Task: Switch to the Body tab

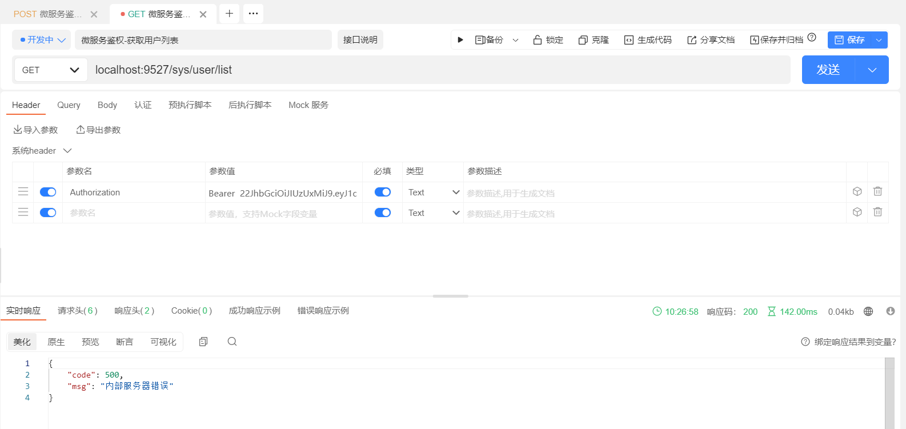Action: pos(107,105)
